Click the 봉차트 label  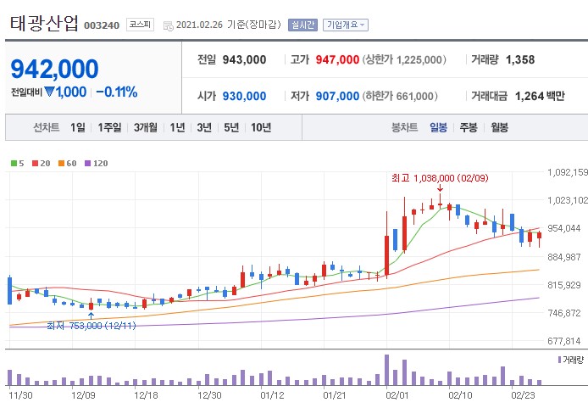coord(405,127)
